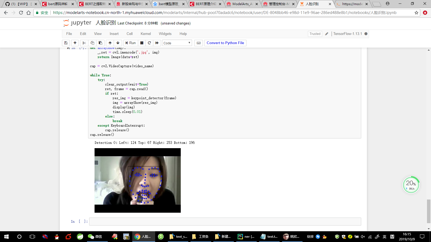
Task: Click the TensorFlow-1.13.1 kernel name
Action: coord(347,34)
